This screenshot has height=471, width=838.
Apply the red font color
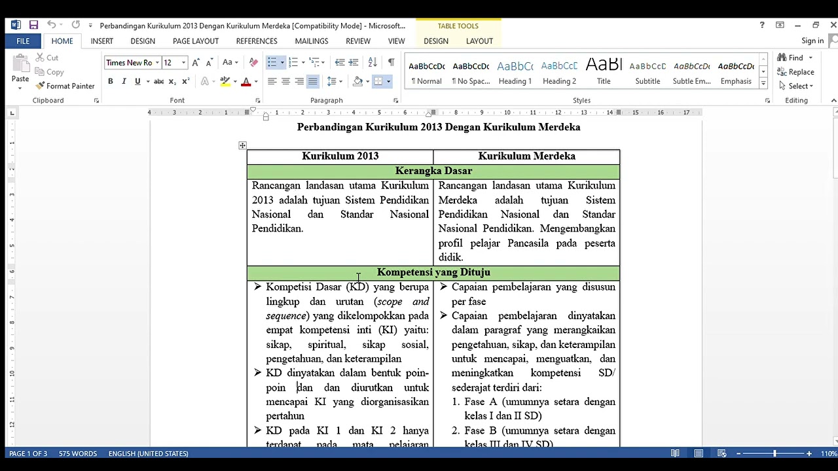pos(246,82)
